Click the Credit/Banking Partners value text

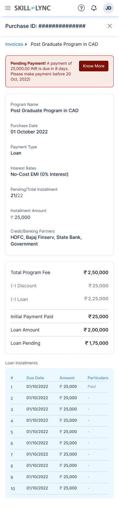pyautogui.click(x=46, y=241)
